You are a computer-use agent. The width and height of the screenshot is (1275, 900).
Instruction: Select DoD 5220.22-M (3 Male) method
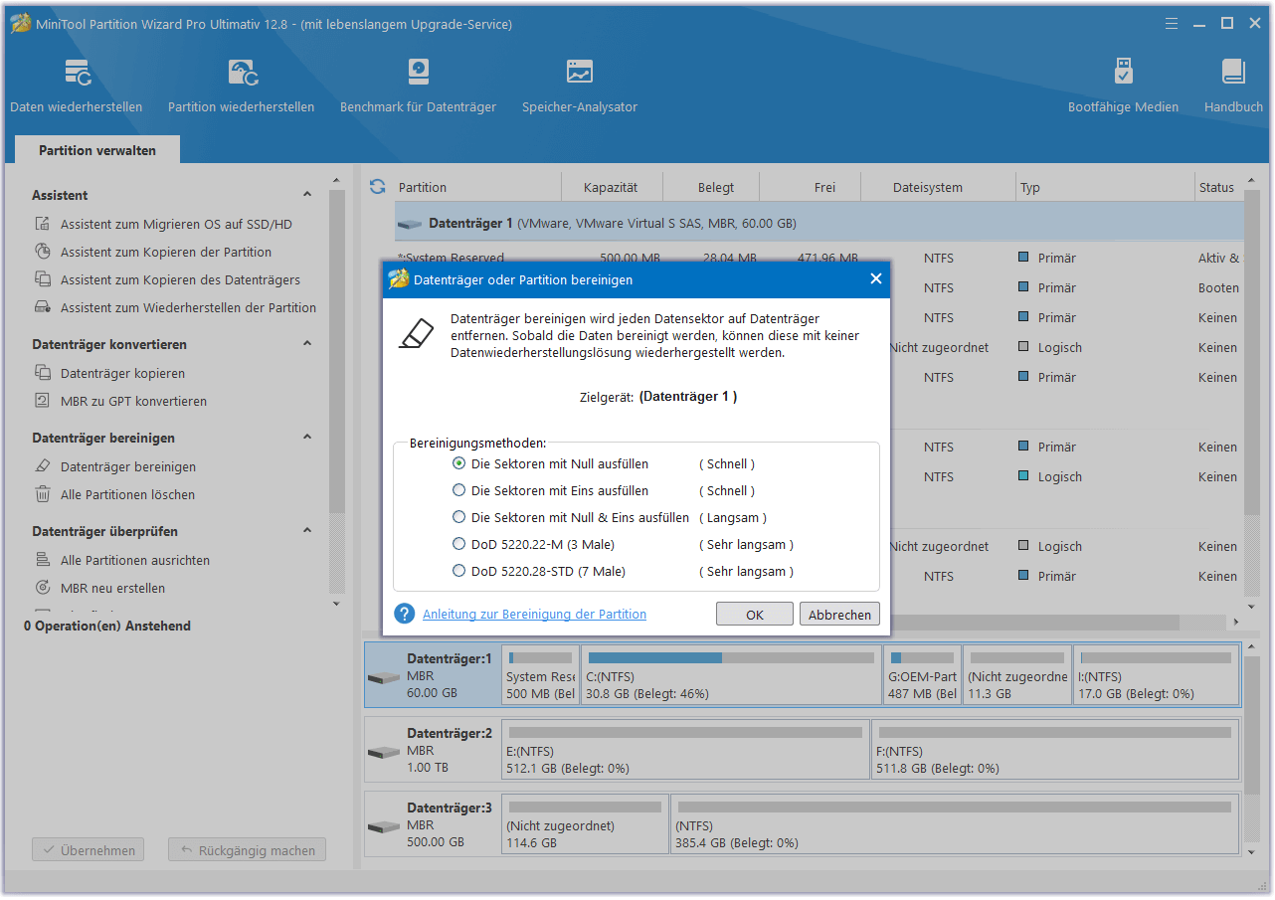pyautogui.click(x=458, y=544)
